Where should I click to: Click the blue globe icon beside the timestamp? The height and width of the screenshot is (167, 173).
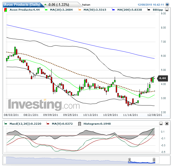tap(167, 4)
